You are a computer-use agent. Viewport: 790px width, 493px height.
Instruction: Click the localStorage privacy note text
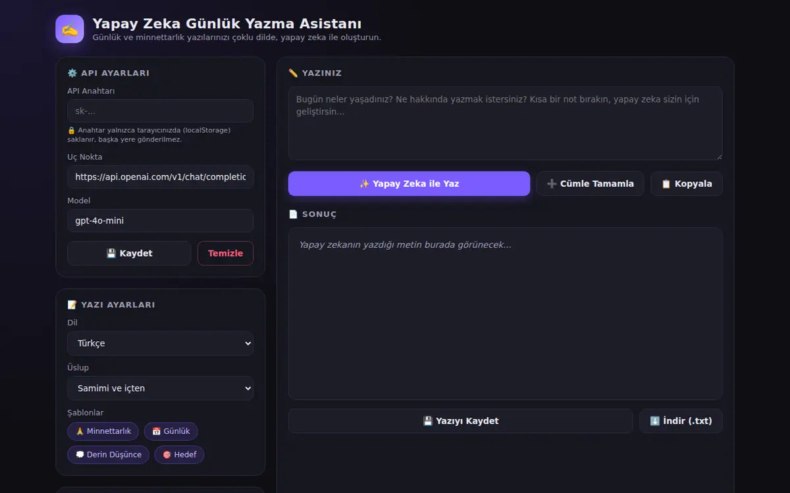point(149,135)
